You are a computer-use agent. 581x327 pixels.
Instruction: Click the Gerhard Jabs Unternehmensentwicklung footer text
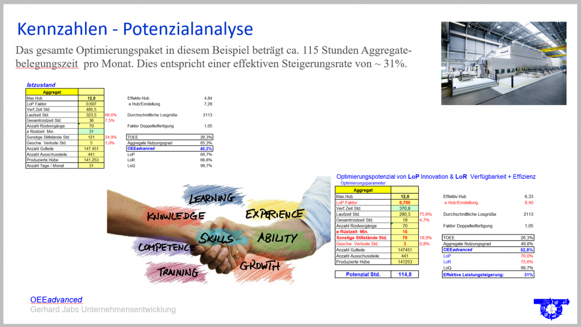pos(103,309)
